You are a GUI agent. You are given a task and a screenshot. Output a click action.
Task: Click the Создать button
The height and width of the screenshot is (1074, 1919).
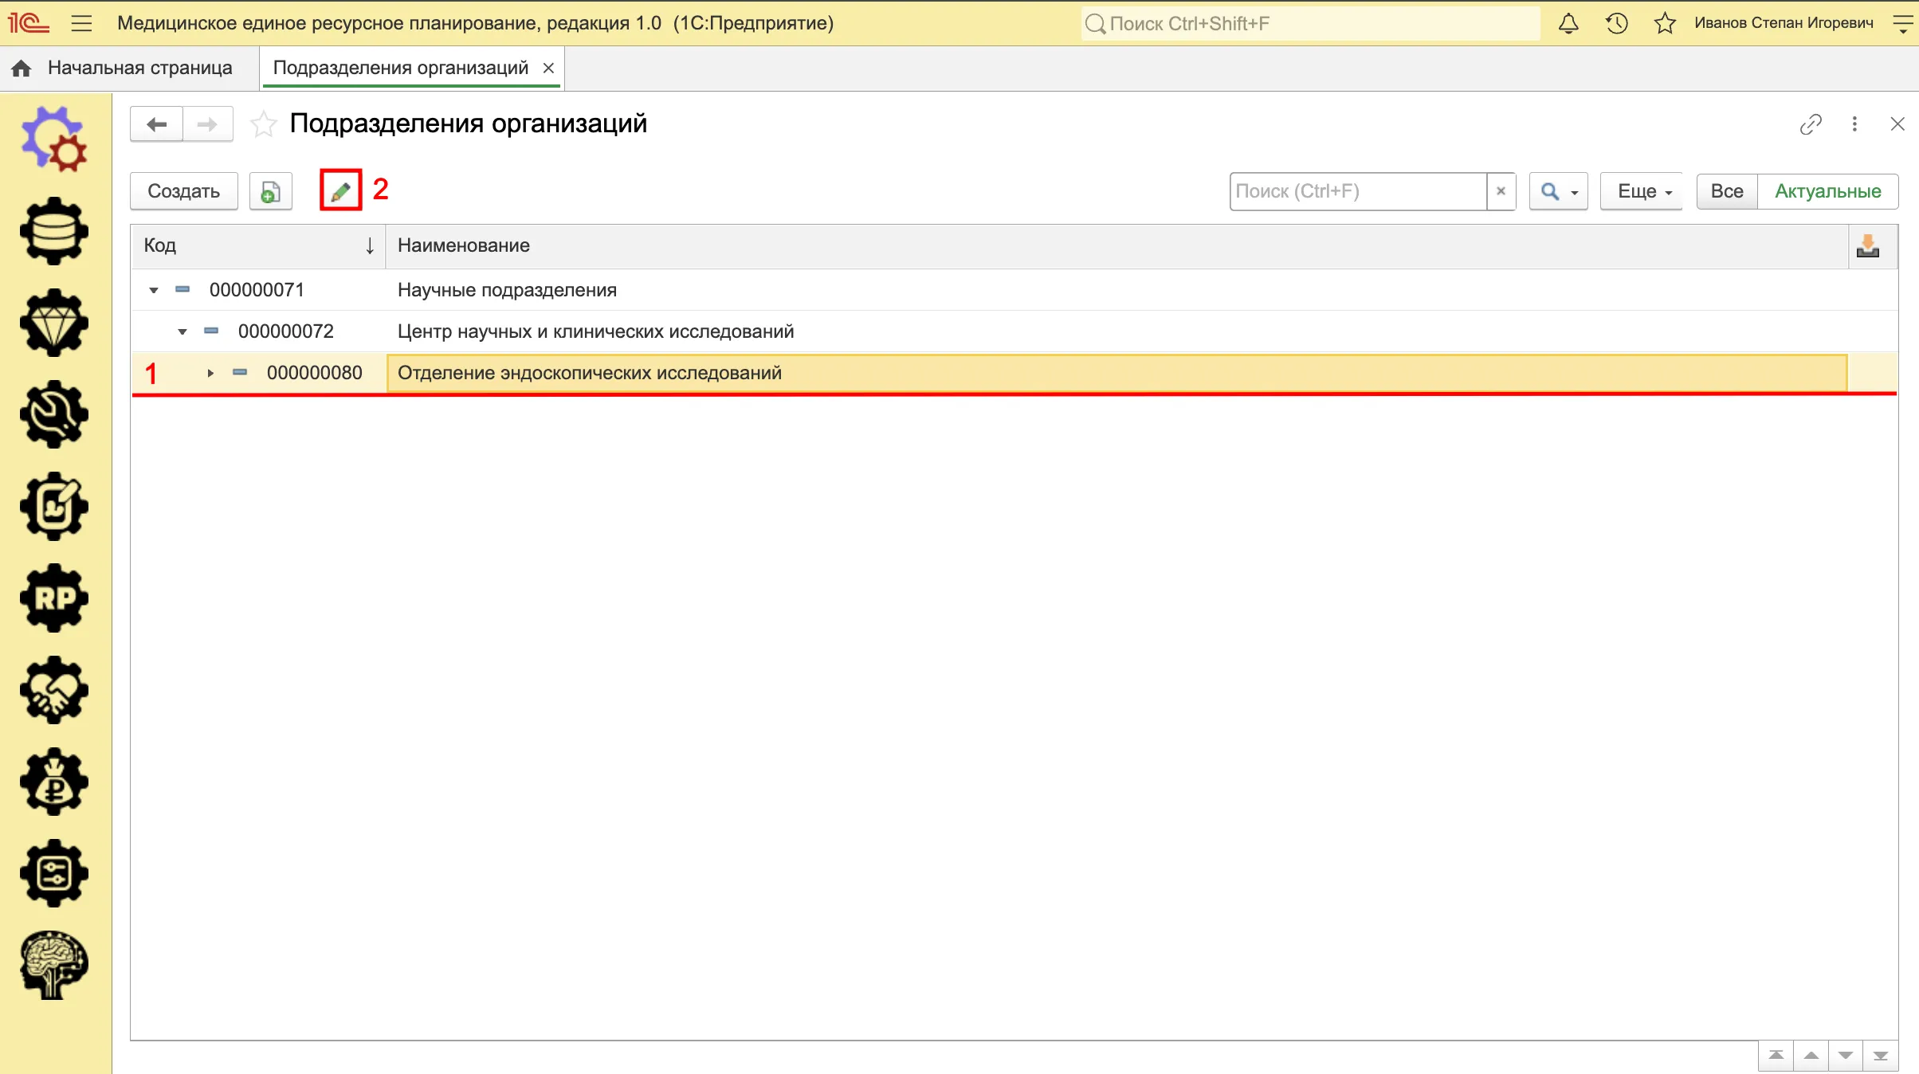184,191
